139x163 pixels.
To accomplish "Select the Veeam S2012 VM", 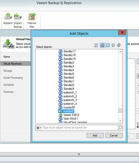I will coord(71,115).
